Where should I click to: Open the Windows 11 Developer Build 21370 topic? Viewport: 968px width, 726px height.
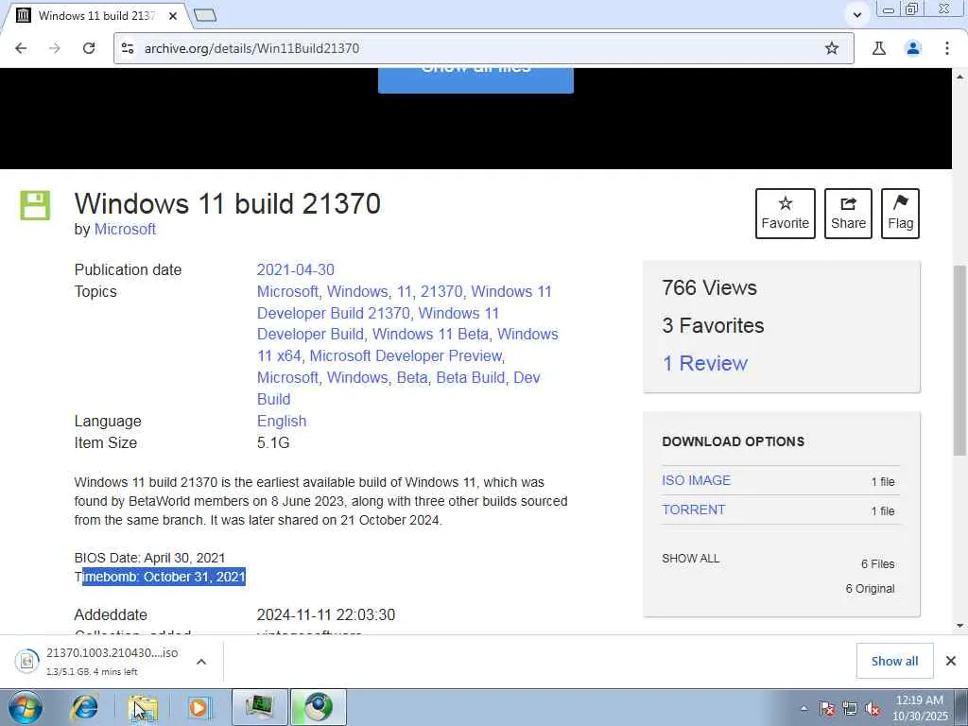334,313
